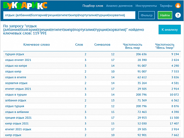Select keyword 'отдых турция'
The height and width of the screenshot is (138, 184).
[x=15, y=106]
